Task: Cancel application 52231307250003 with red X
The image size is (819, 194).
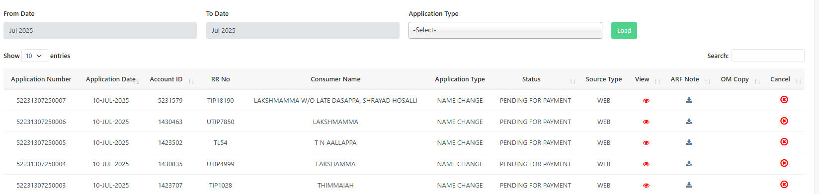Action: 784,185
